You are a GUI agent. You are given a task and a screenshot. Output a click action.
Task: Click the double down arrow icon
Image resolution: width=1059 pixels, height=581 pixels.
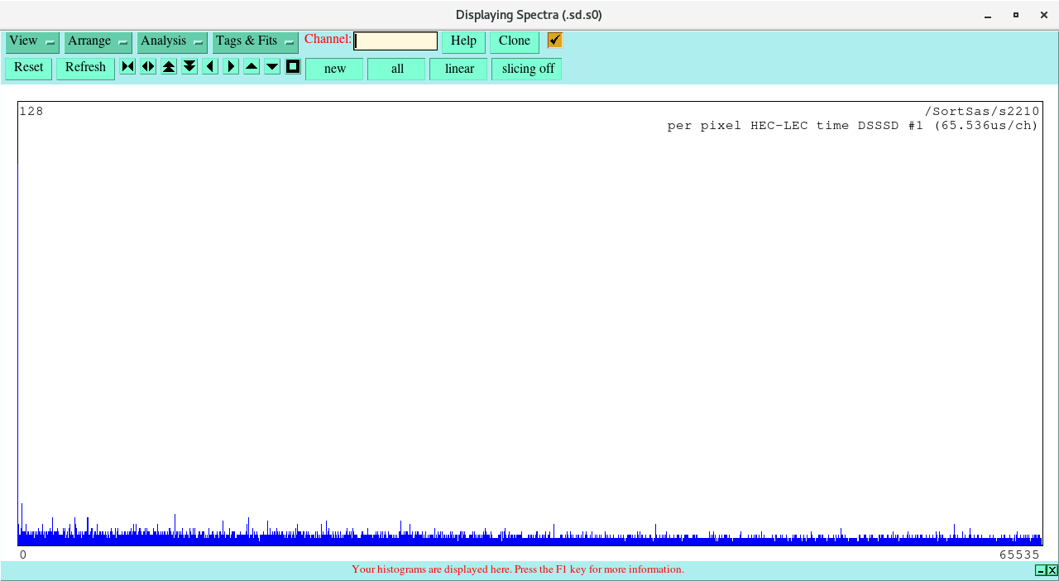pos(189,66)
